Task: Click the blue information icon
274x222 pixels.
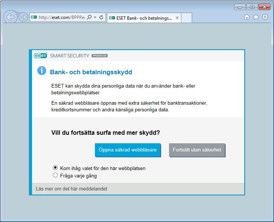Action: point(42,71)
